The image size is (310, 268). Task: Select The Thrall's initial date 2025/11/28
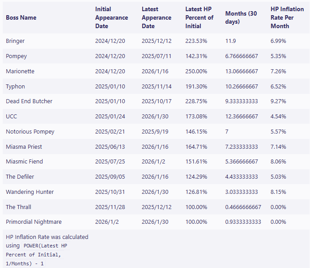(110, 207)
